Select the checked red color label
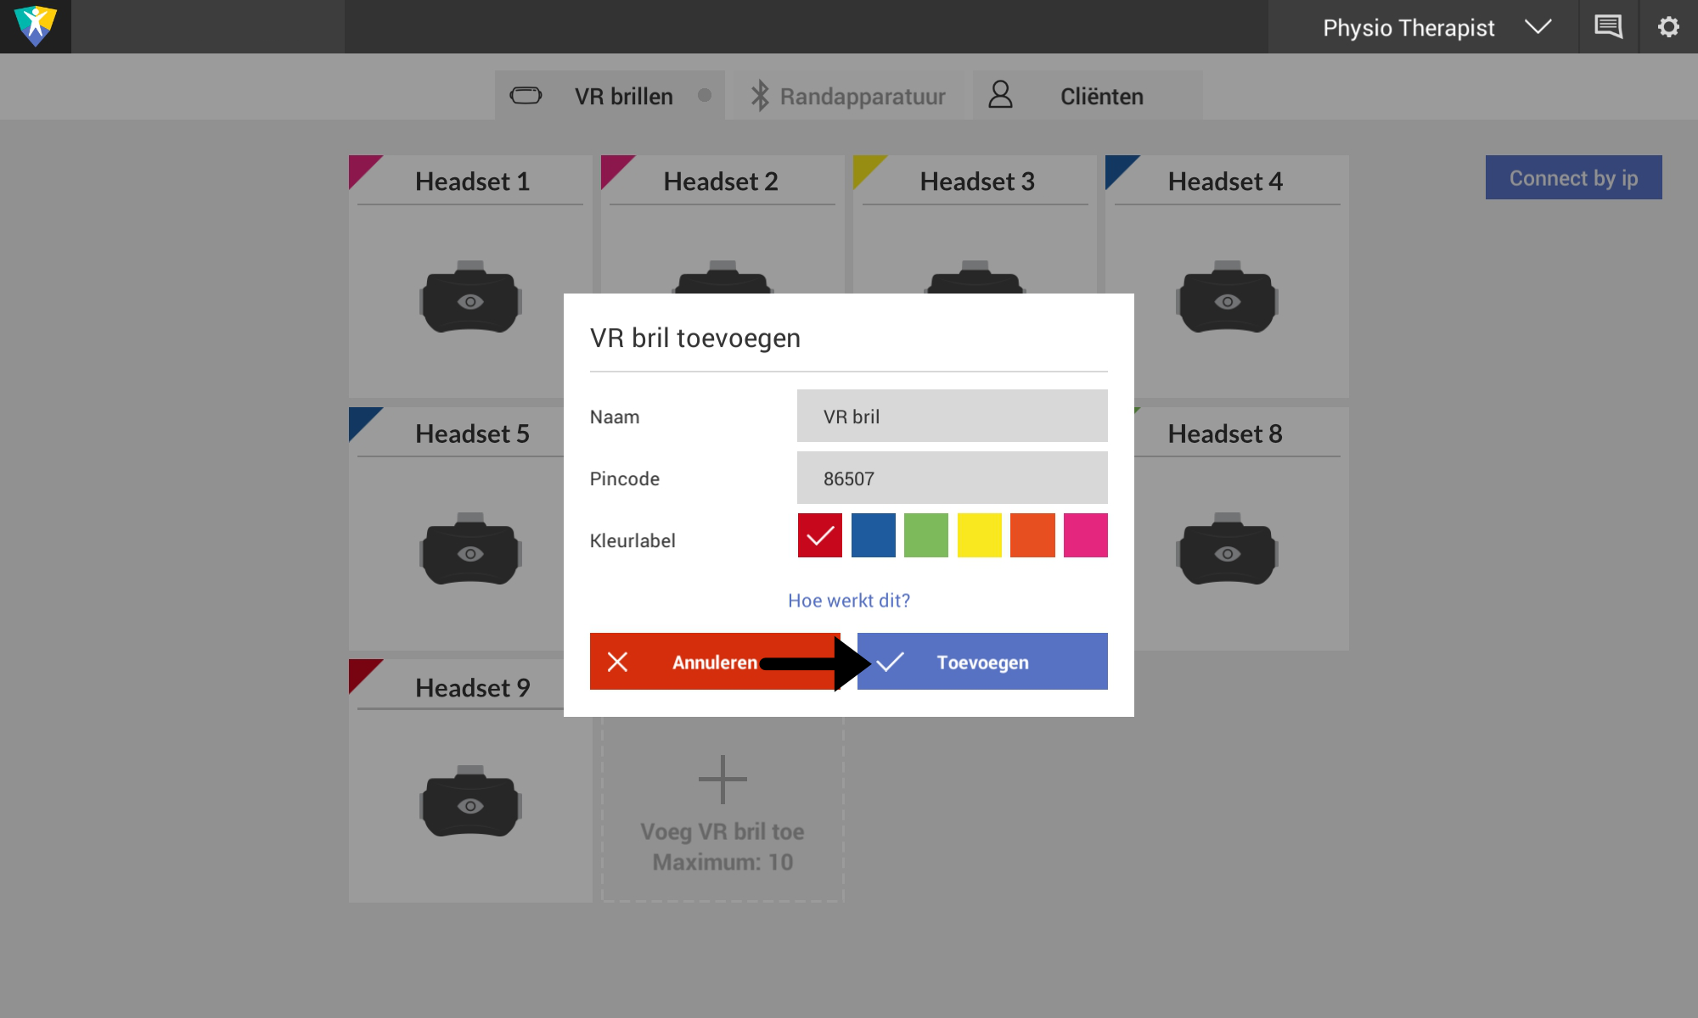This screenshot has width=1698, height=1018. 820,535
